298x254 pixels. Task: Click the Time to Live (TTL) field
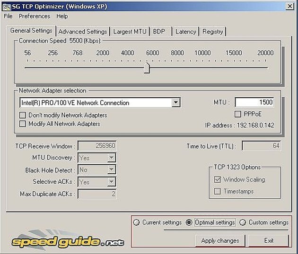(x=262, y=146)
